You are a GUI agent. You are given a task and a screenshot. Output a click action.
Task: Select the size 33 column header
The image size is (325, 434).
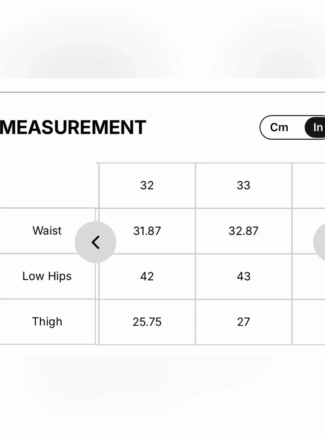pyautogui.click(x=243, y=185)
